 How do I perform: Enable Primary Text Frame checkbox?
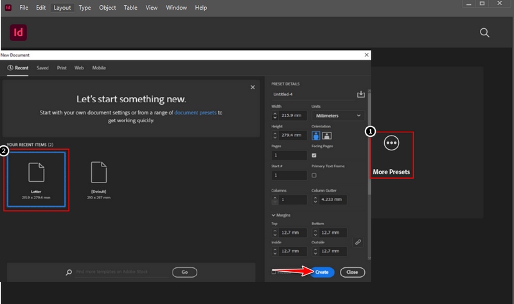(x=314, y=175)
